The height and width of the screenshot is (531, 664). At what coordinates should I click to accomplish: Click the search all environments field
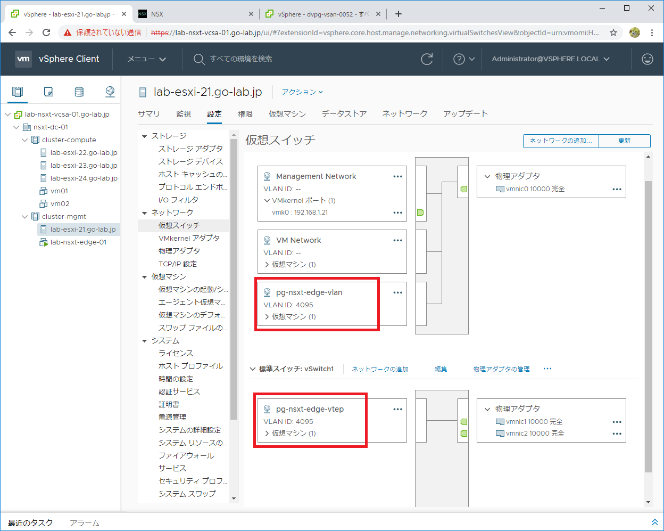[240, 59]
